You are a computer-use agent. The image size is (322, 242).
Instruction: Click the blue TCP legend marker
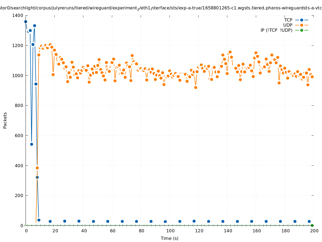[x=302, y=20]
